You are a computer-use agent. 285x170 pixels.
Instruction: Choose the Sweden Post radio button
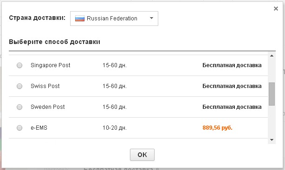coord(19,107)
